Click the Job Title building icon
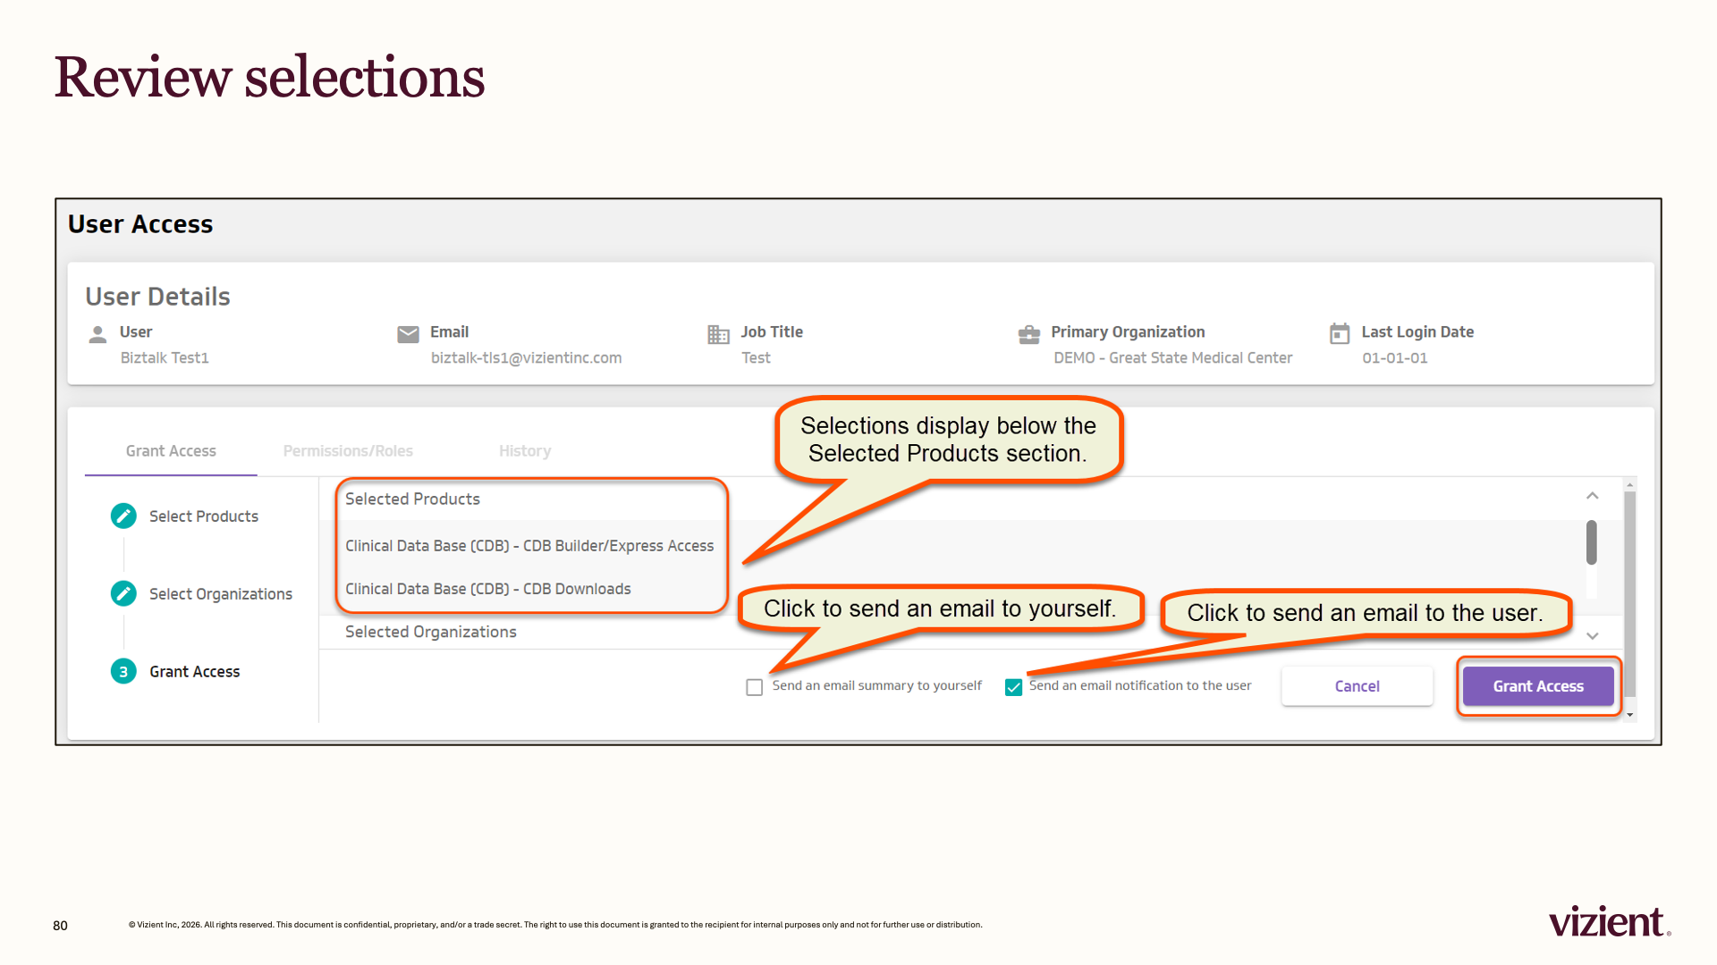This screenshot has width=1717, height=965. click(x=718, y=334)
